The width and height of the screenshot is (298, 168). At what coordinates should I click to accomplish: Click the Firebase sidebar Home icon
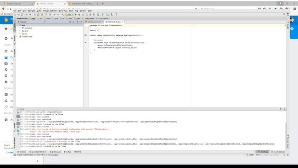(6, 28)
